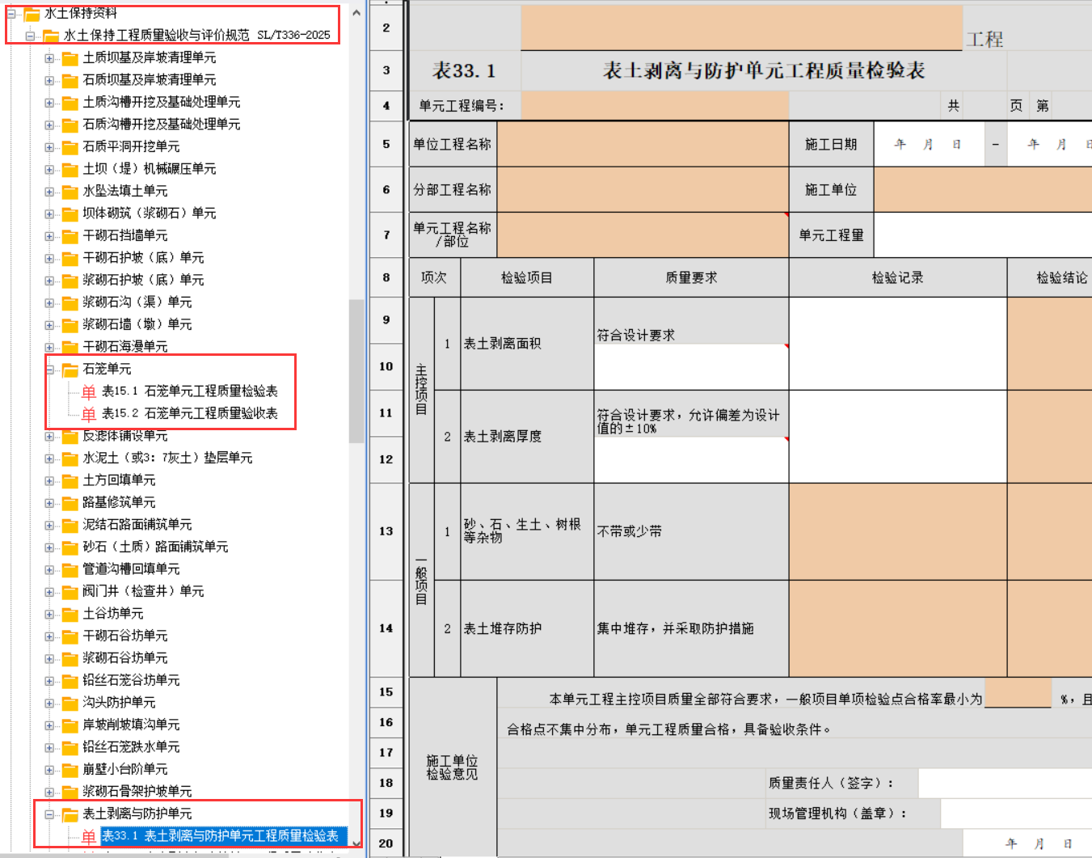Click the 质量责任人（签字） input cell
Screen dimensions: 1092x858
pos(1005,783)
